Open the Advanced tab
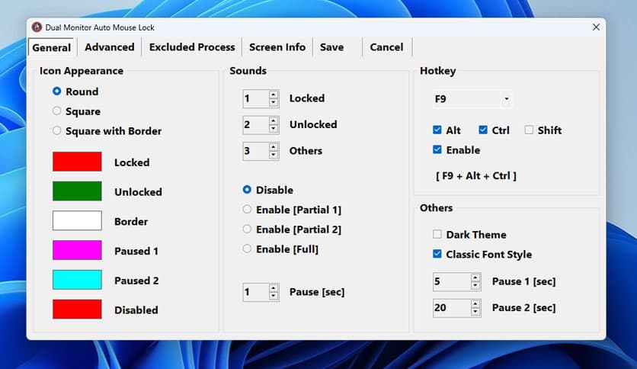This screenshot has height=369, width=637. pos(109,47)
